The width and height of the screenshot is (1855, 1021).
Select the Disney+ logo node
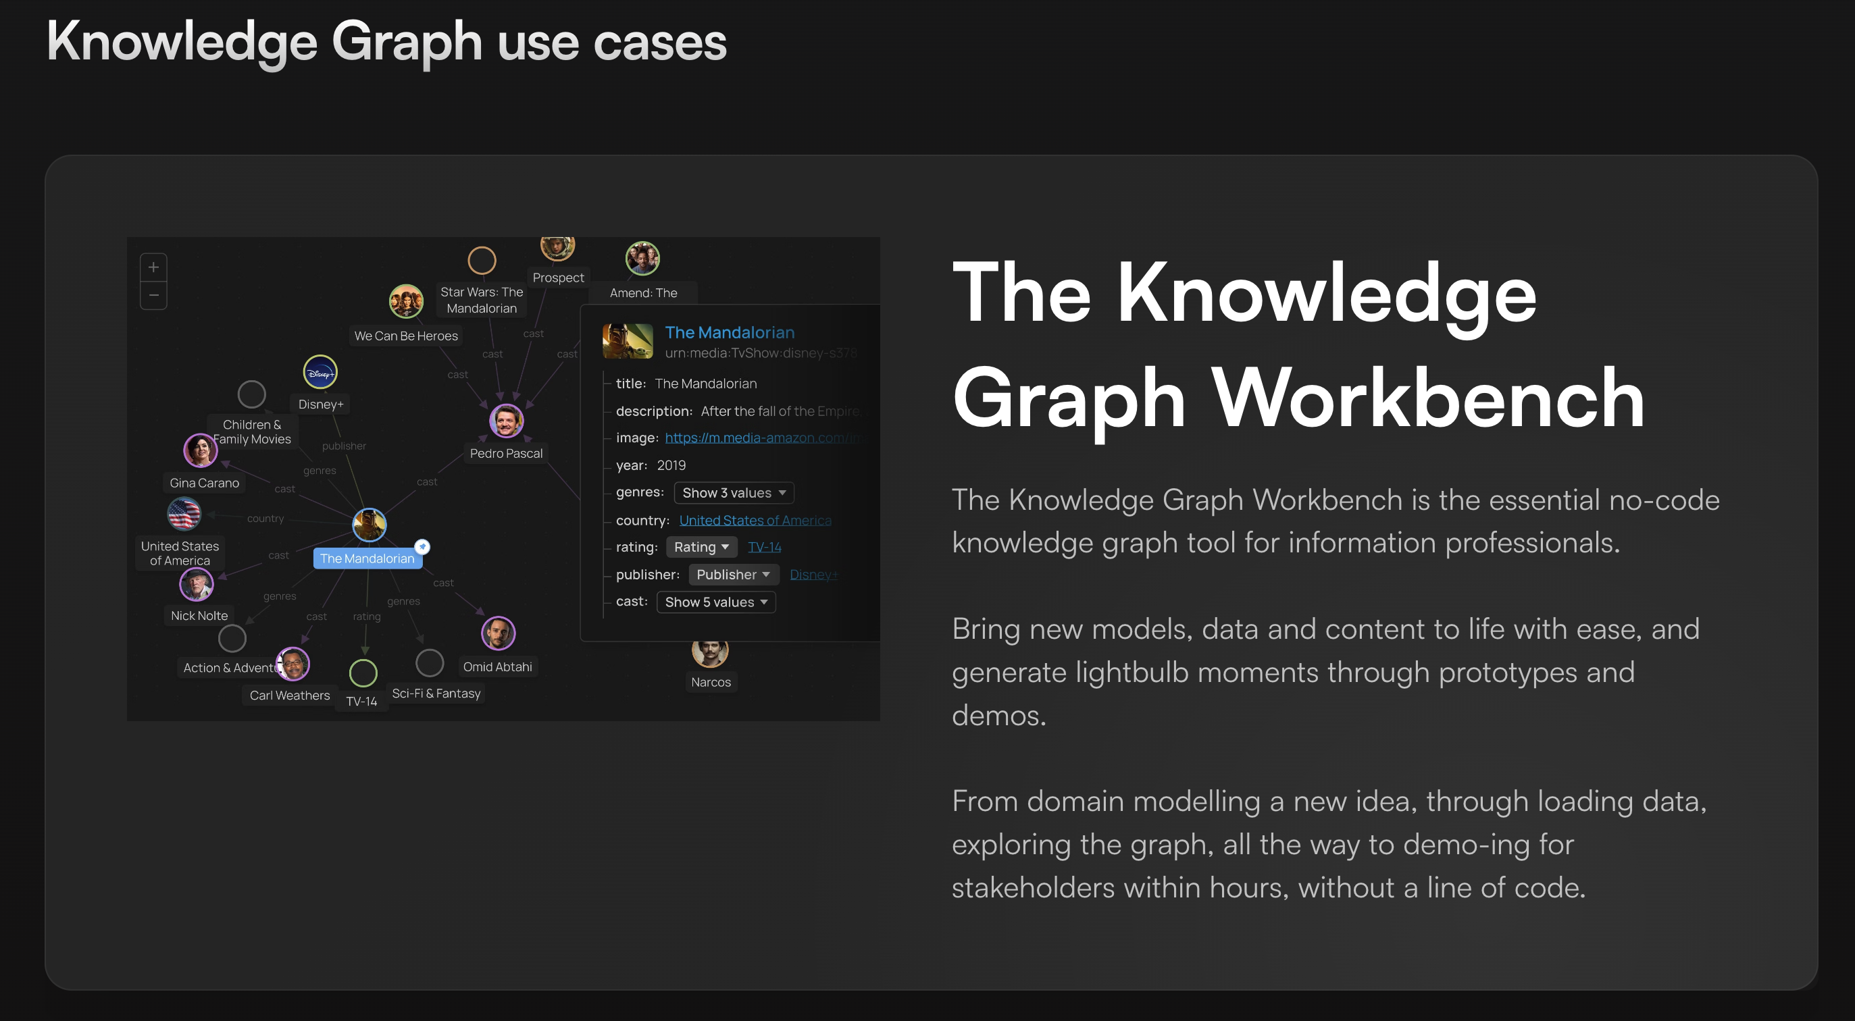pyautogui.click(x=320, y=372)
